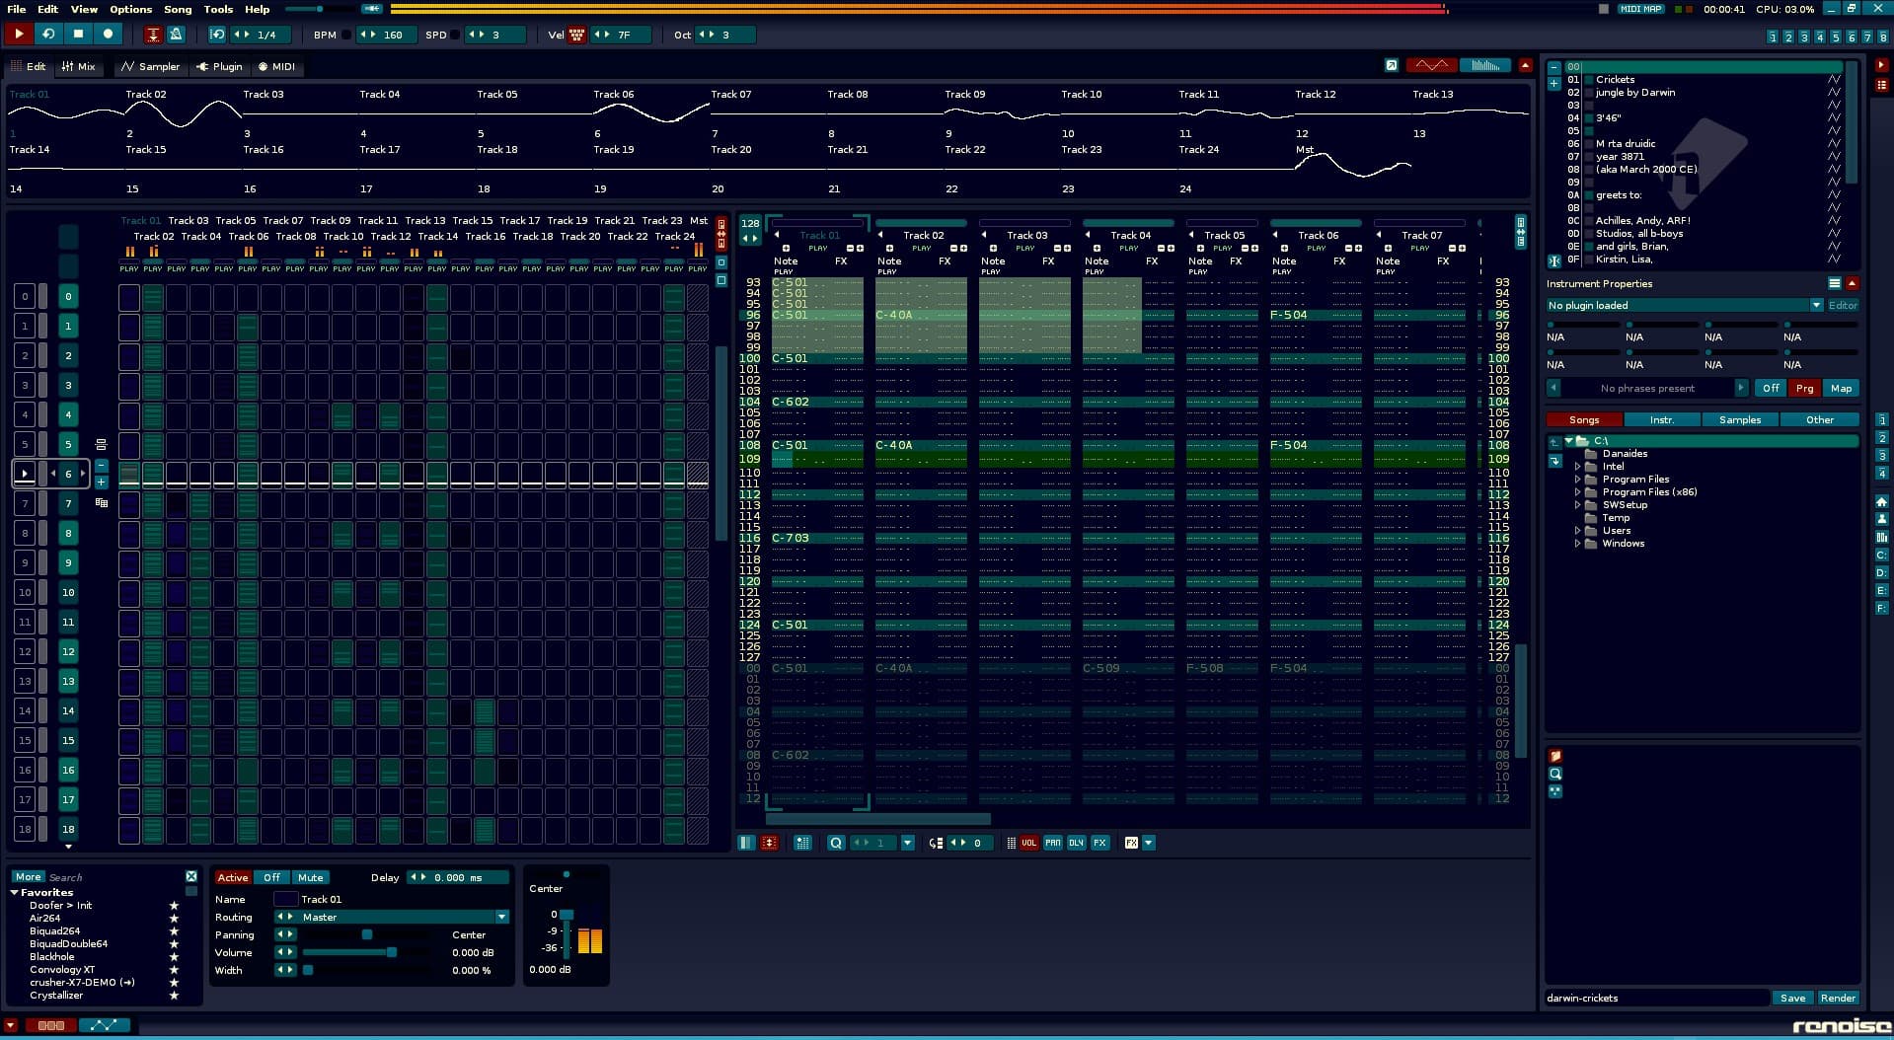Click the Render button
Viewport: 1894px width, 1040px height.
pos(1838,998)
